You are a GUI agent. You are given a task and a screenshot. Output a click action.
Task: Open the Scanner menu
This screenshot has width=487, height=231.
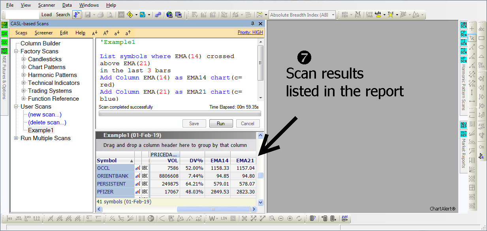point(47,5)
